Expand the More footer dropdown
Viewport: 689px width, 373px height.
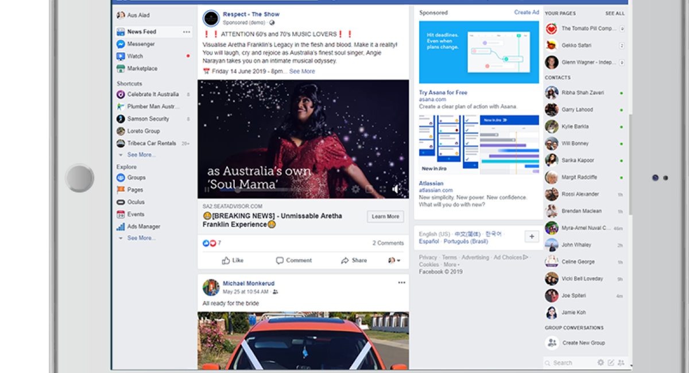pos(451,265)
